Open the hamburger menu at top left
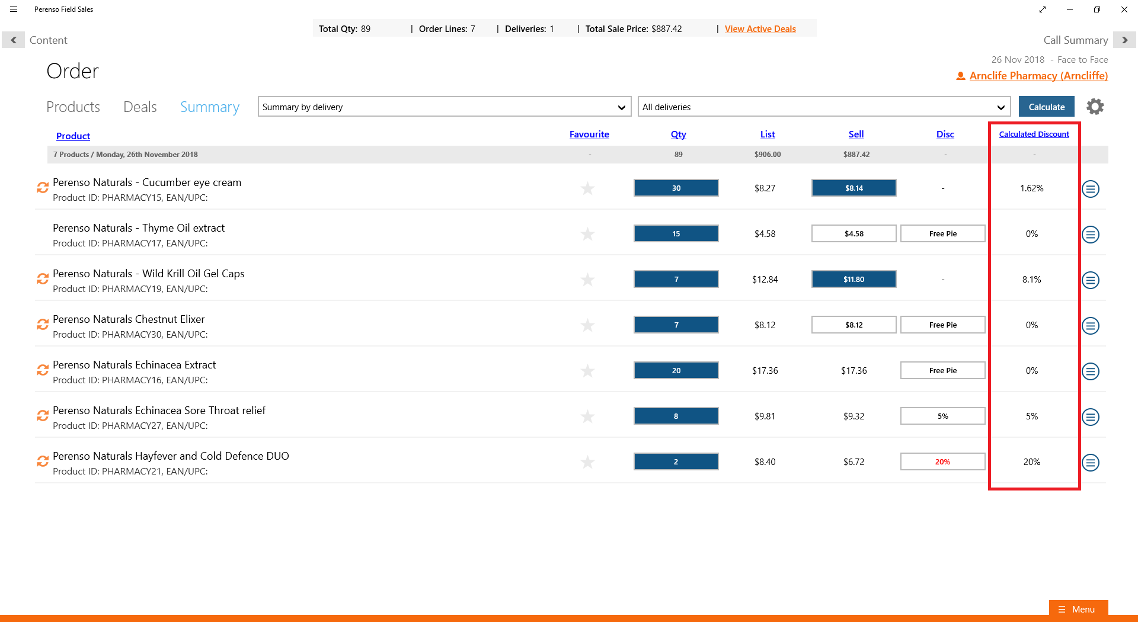 (x=14, y=9)
